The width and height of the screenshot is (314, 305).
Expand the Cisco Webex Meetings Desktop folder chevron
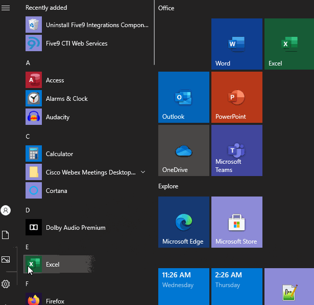[143, 172]
